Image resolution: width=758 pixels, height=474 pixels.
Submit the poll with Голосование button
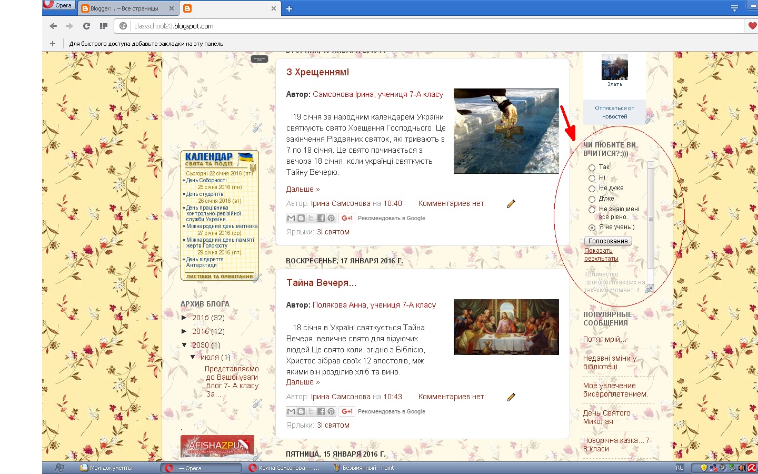tap(608, 241)
